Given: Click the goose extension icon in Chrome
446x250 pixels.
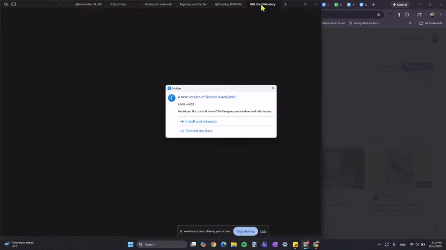Looking at the screenshot, I should pyautogui.click(x=399, y=15).
